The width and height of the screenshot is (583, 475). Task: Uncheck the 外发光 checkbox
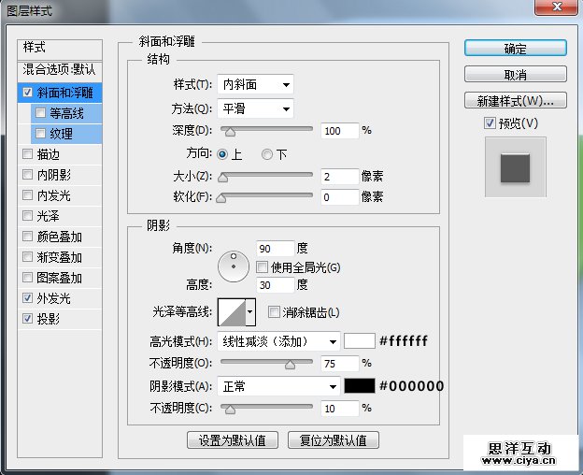tap(27, 297)
